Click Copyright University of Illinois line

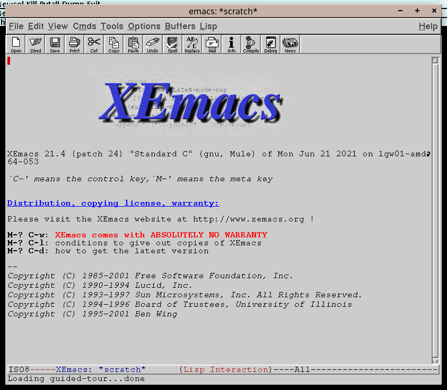(x=180, y=304)
